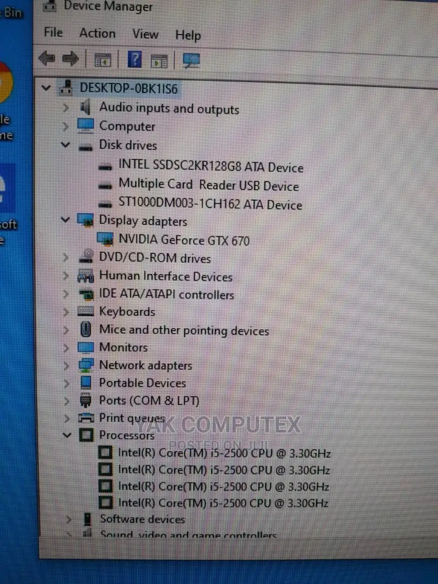Open the View menu
This screenshot has height=584, width=438.
(x=145, y=34)
